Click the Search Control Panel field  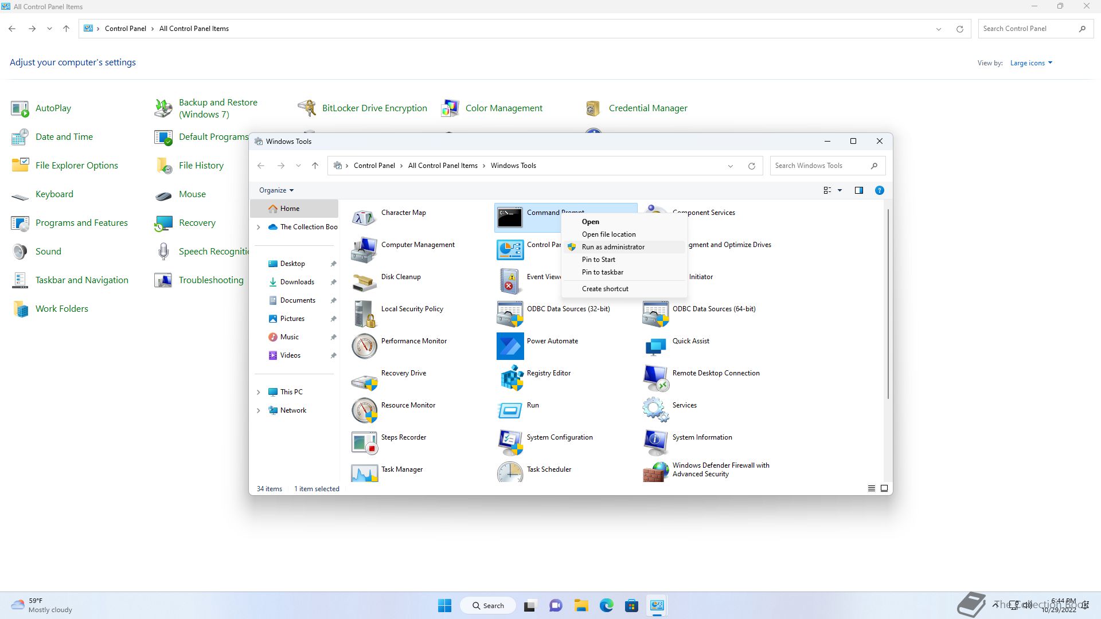tap(1035, 29)
